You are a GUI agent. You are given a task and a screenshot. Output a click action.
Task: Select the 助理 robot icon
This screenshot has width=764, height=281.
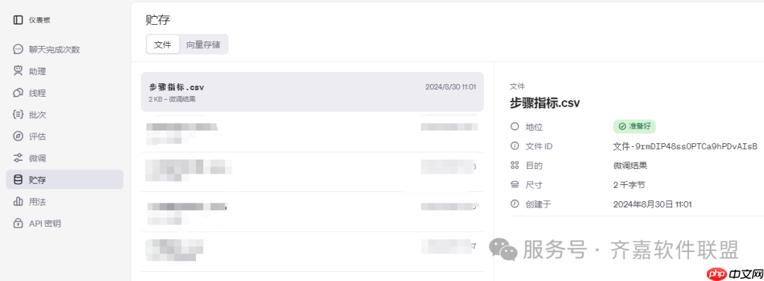click(18, 71)
